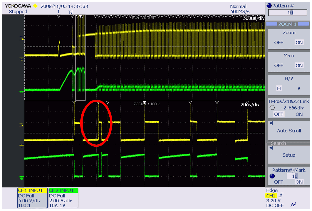
Task: Click the blue knob icon under Pattern#/Mark
Action: click(x=272, y=176)
